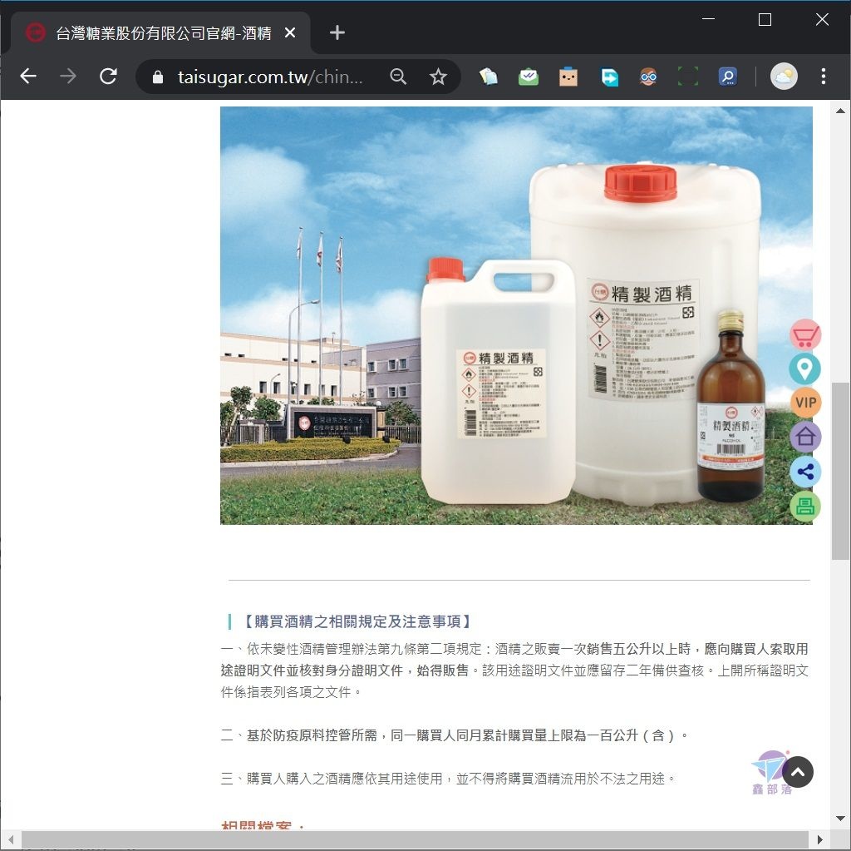Screen dimensions: 851x851
Task: Open the papers/notes extension icon
Action: (x=489, y=77)
